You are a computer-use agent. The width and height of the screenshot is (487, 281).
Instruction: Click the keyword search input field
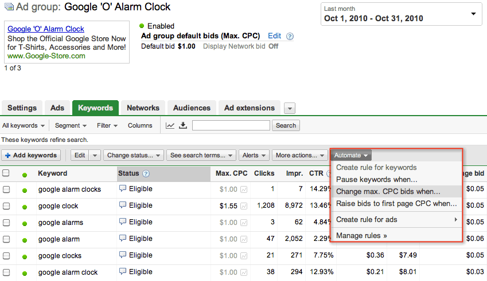click(231, 125)
